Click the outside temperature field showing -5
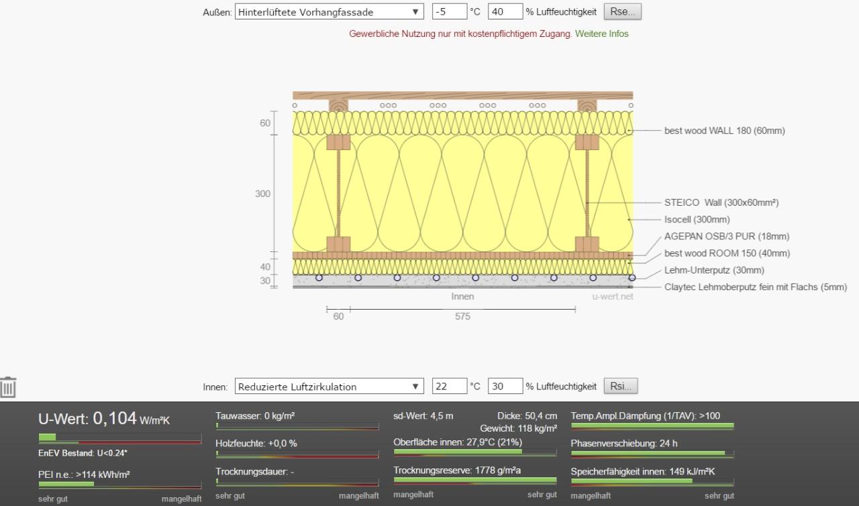The width and height of the screenshot is (859, 506). [450, 11]
